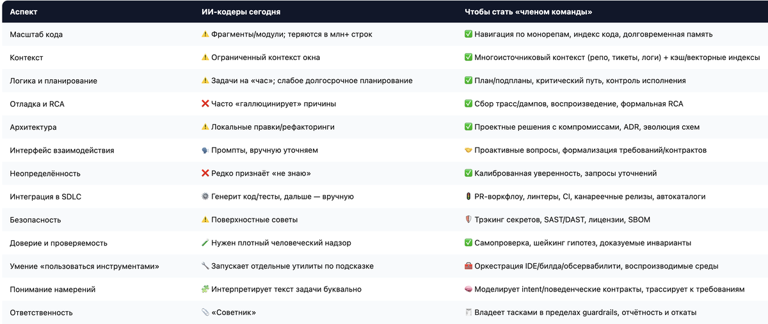Click the gear icon before «Генерит код/тесты»
Viewport: 768px width, 324px height.
pos(205,197)
